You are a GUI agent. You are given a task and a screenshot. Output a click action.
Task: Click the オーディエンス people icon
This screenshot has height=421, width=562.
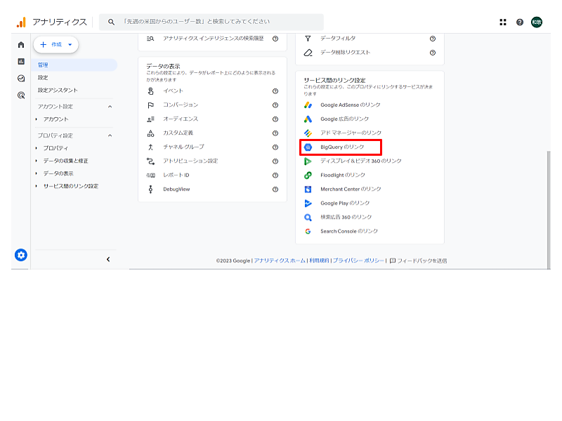point(150,119)
